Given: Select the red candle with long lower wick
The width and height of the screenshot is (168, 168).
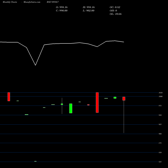Looking at the screenshot, I should [x=124, y=115].
